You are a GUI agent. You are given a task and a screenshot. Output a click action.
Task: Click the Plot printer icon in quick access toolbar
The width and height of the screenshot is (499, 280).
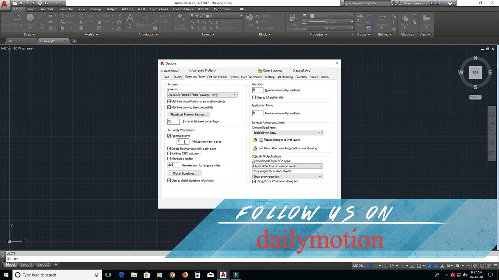pyautogui.click(x=40, y=3)
